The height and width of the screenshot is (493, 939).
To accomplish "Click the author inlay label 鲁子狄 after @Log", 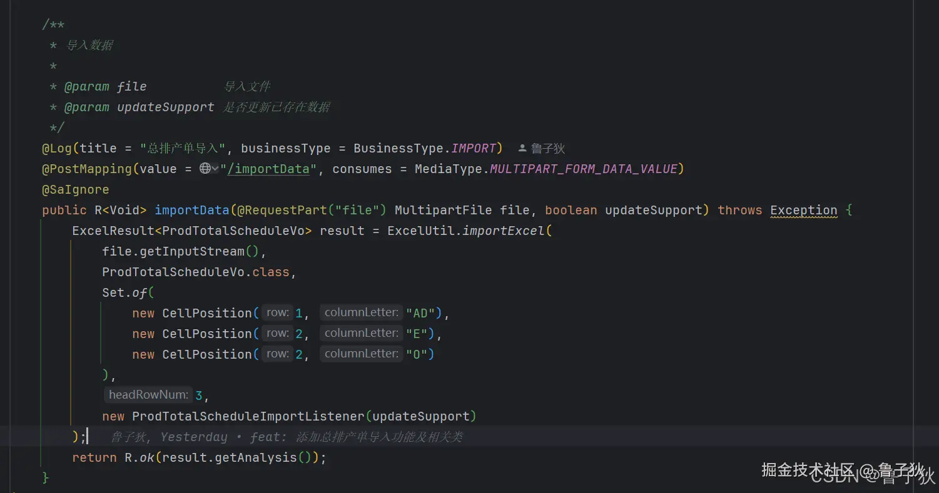I will [548, 149].
